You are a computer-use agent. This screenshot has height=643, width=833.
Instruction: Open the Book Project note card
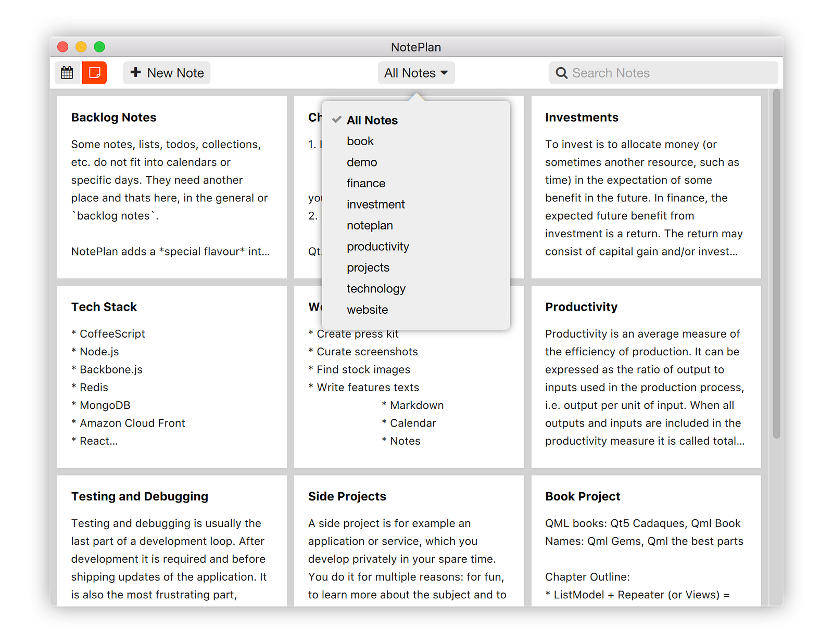click(646, 541)
